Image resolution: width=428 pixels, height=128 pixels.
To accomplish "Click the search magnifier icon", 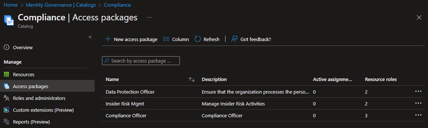I will pyautogui.click(x=107, y=61).
